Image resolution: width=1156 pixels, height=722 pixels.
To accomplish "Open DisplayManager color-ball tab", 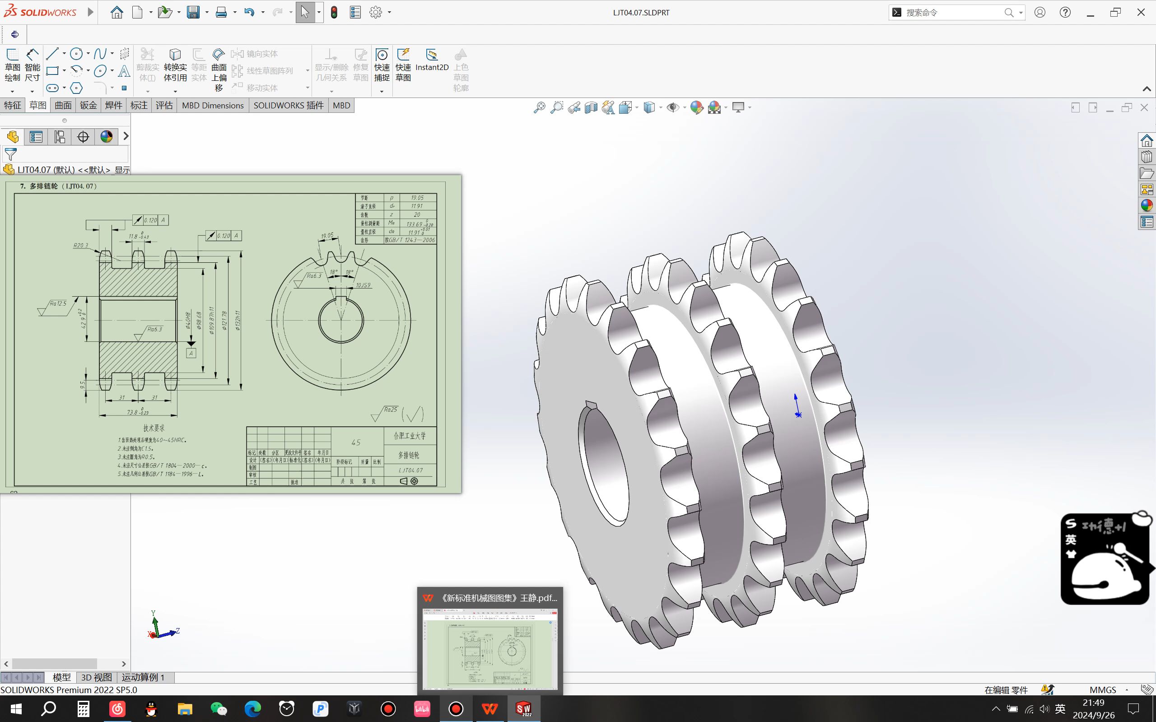I will (106, 136).
